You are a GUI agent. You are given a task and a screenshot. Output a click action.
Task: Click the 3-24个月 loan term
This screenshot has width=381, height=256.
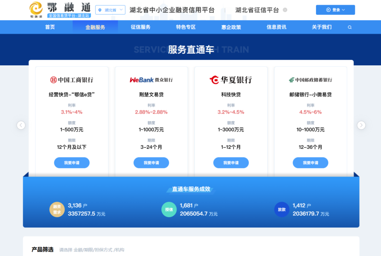[x=151, y=147]
